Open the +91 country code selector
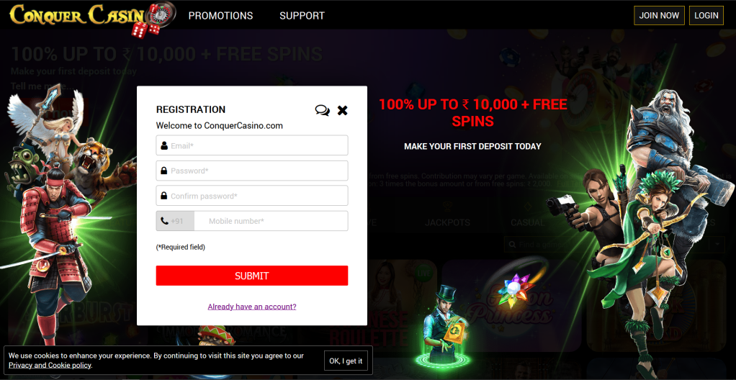 click(175, 221)
